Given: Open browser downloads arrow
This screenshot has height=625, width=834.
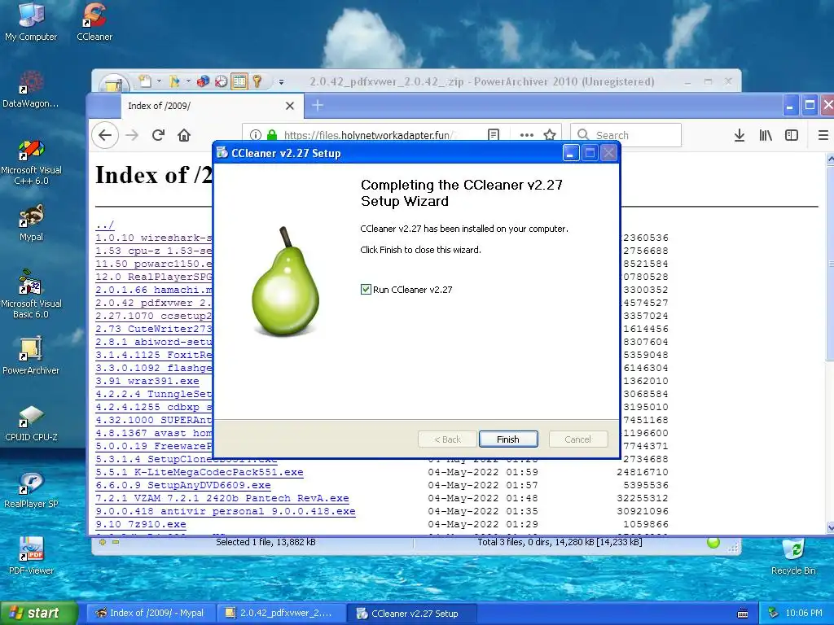Looking at the screenshot, I should tap(740, 135).
